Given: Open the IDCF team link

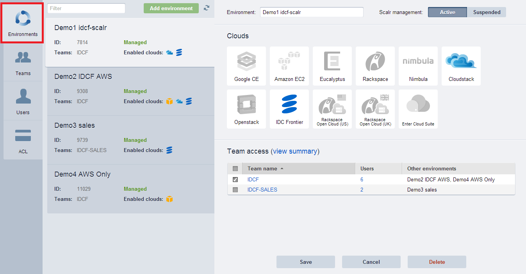Looking at the screenshot, I should (253, 180).
